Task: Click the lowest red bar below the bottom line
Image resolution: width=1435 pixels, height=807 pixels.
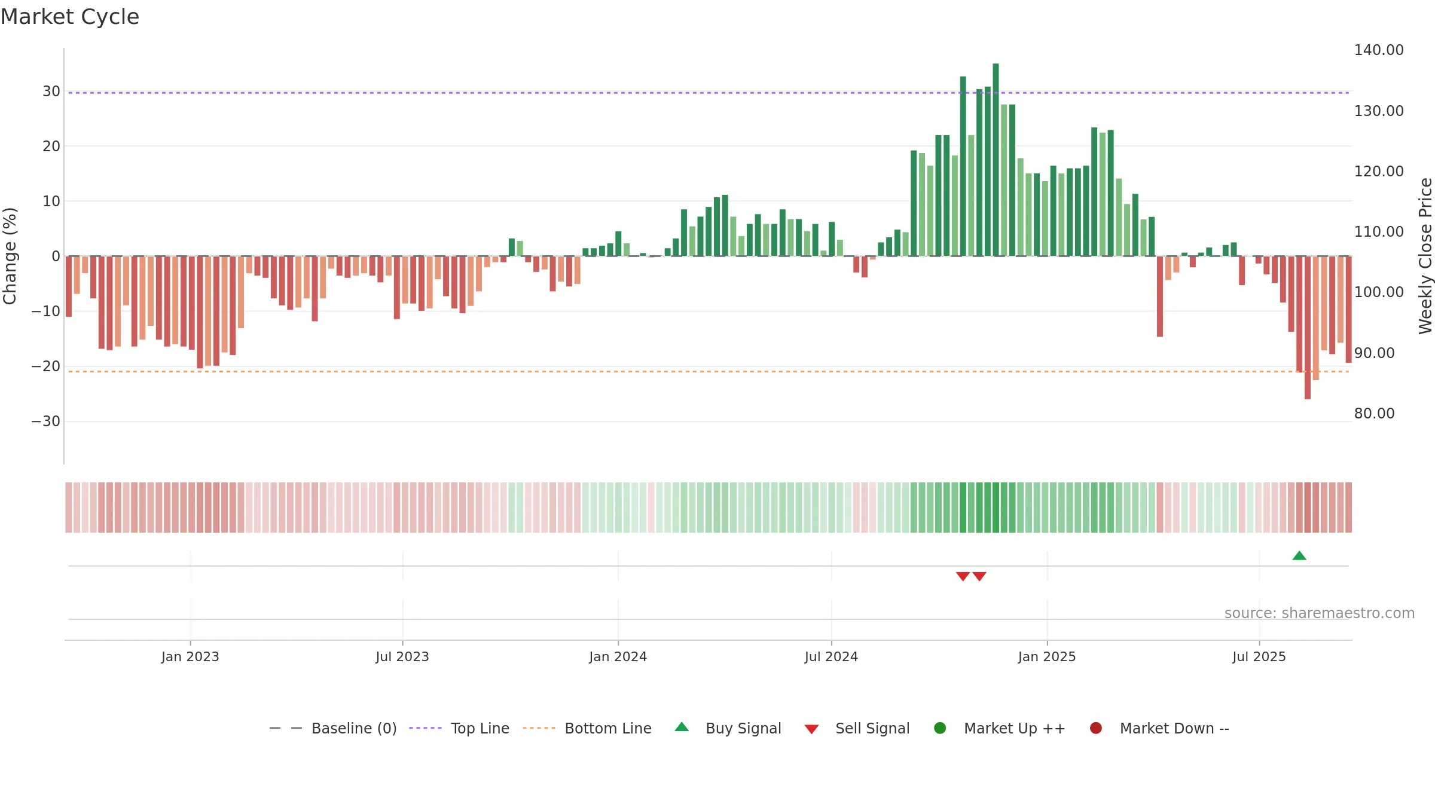Action: coord(1308,328)
